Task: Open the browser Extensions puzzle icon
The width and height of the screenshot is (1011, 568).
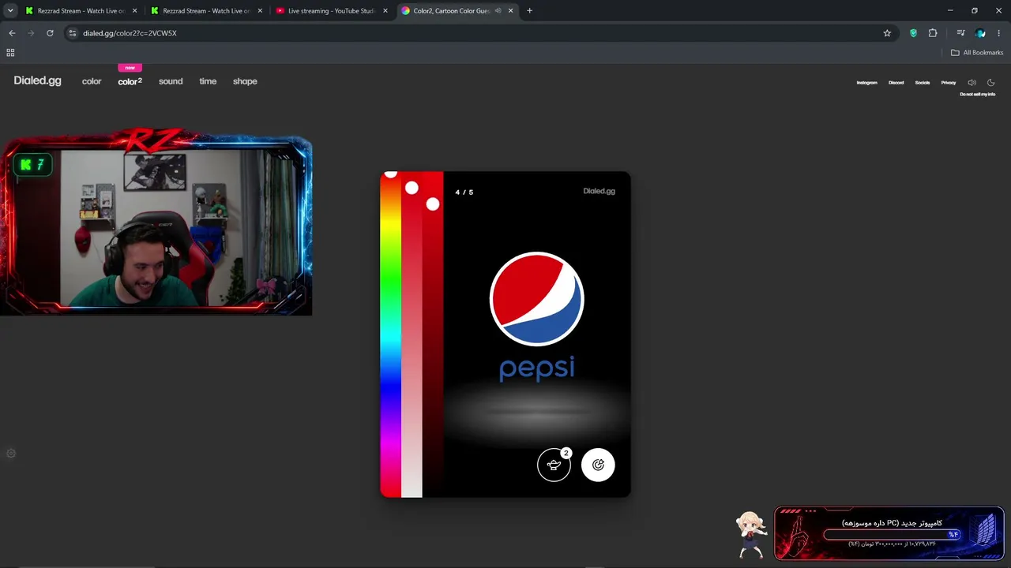Action: point(933,33)
